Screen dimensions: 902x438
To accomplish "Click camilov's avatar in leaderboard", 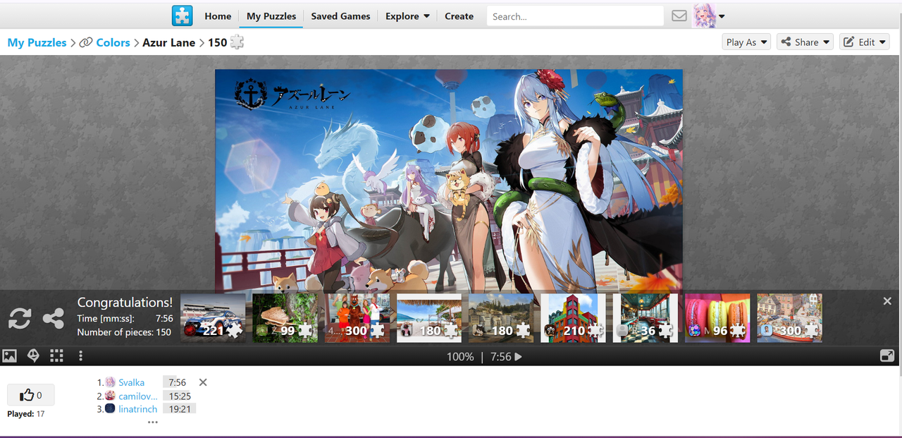I will pyautogui.click(x=110, y=396).
